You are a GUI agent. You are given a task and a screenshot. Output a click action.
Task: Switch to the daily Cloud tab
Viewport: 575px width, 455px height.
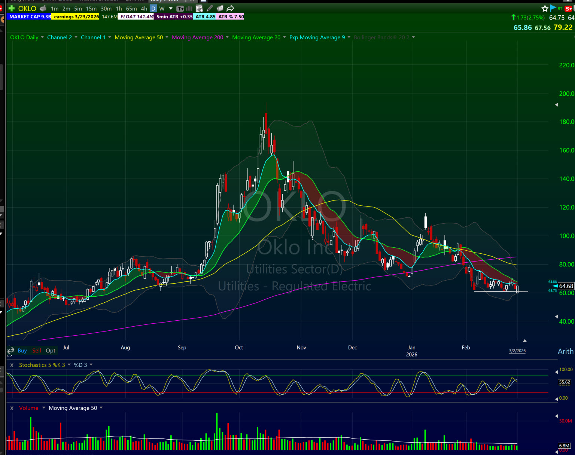tap(164, 1)
